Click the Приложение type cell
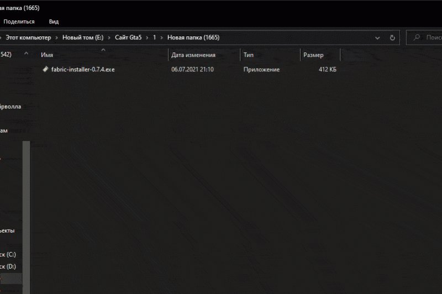The width and height of the screenshot is (442, 294). pos(261,69)
